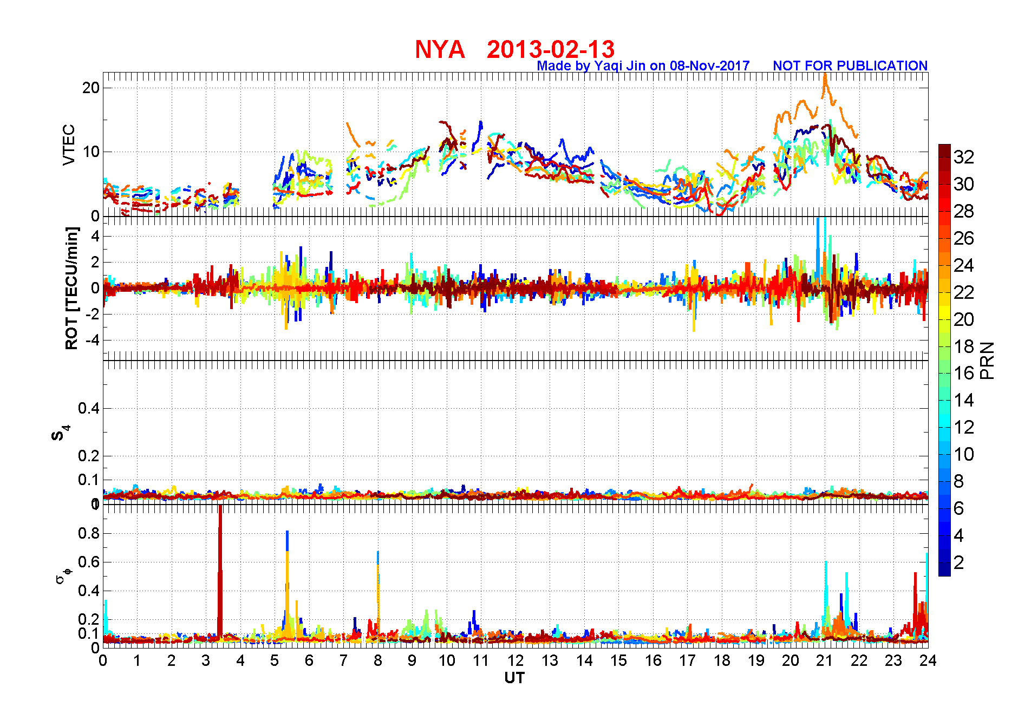Image resolution: width=1031 pixels, height=720 pixels.
Task: Click the 'PRN' colorbar label
Action: tap(987, 360)
